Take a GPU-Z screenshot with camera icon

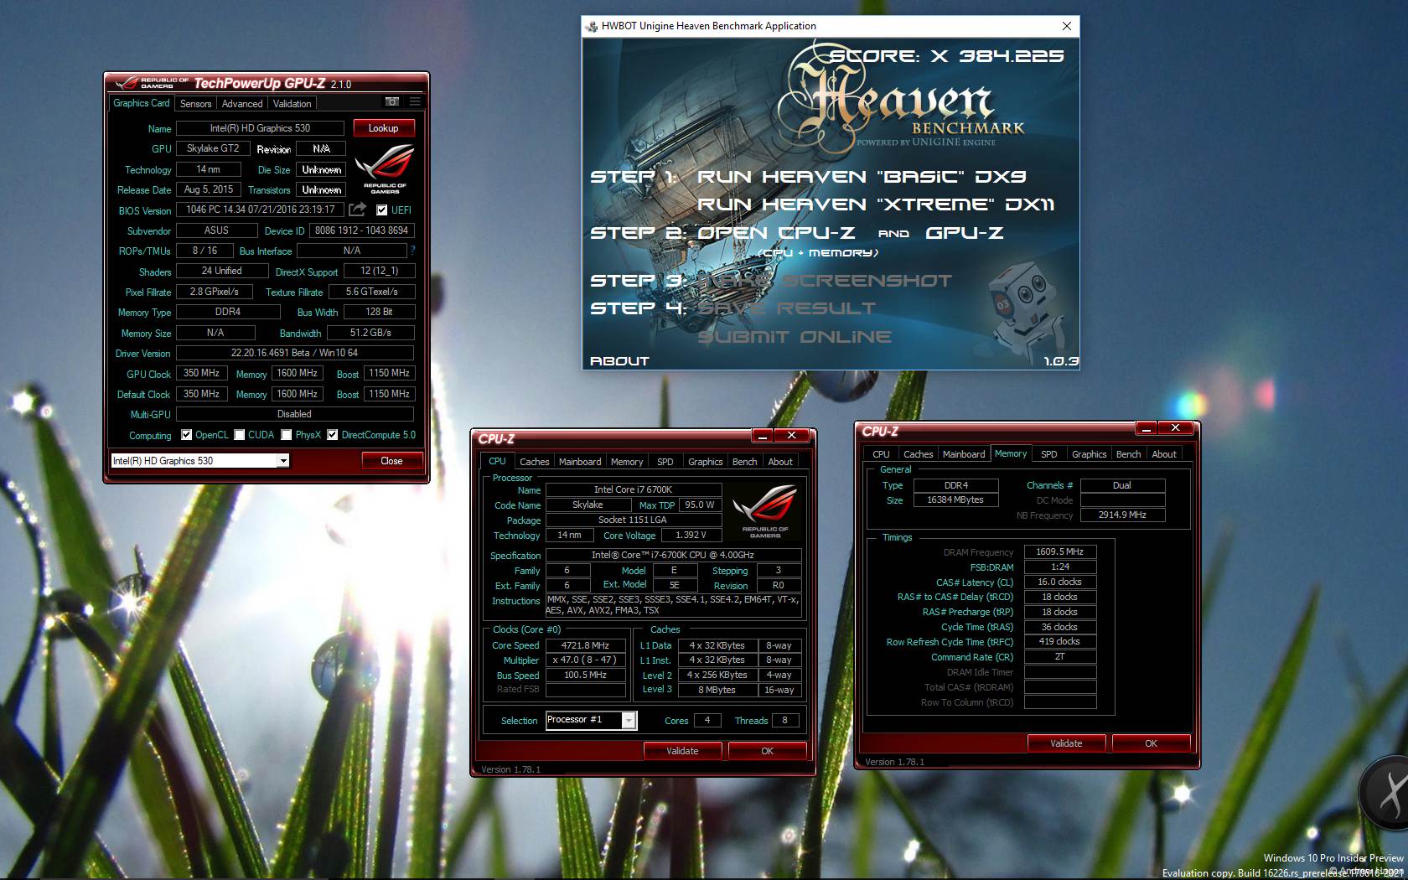(391, 101)
